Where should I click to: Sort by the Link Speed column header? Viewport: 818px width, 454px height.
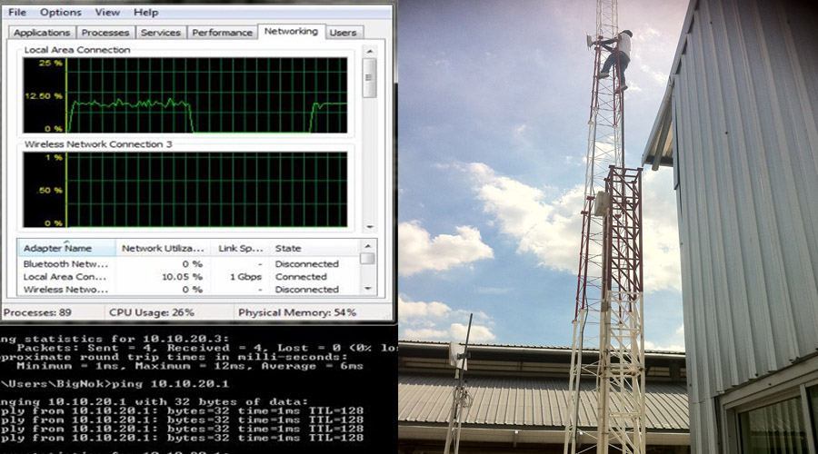coord(241,248)
